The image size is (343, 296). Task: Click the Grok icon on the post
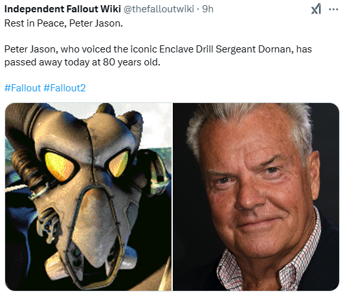(316, 9)
